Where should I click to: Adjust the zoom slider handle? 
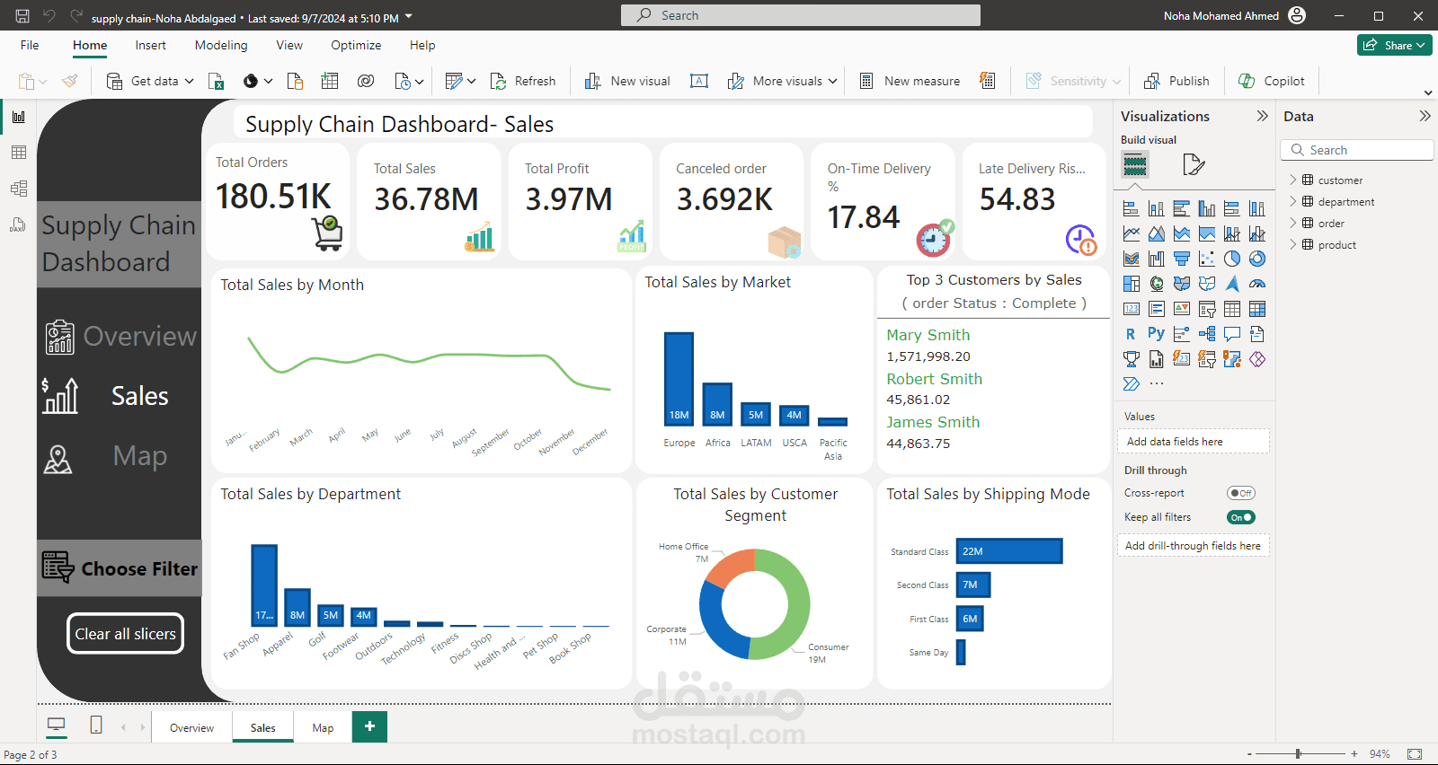tap(1298, 754)
